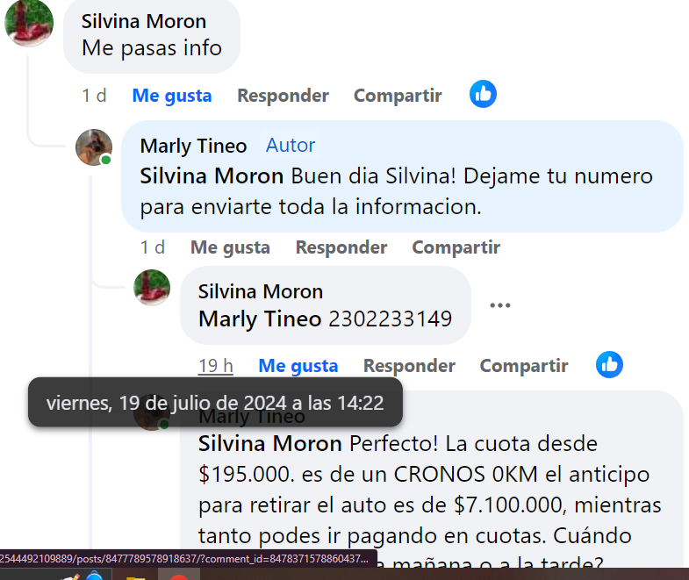
Task: Toggle Me gusta on the 'Me pasas info' comment
Action: (x=172, y=96)
